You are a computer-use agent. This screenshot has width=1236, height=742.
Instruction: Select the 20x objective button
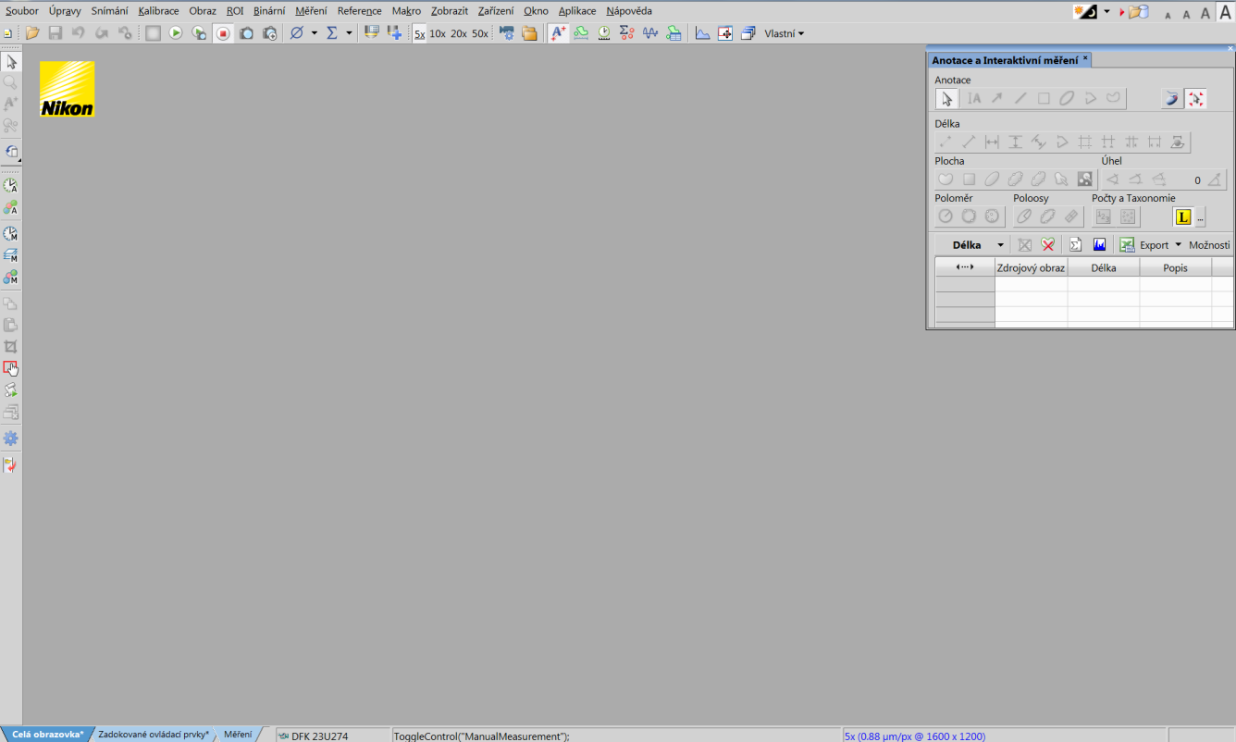point(459,33)
